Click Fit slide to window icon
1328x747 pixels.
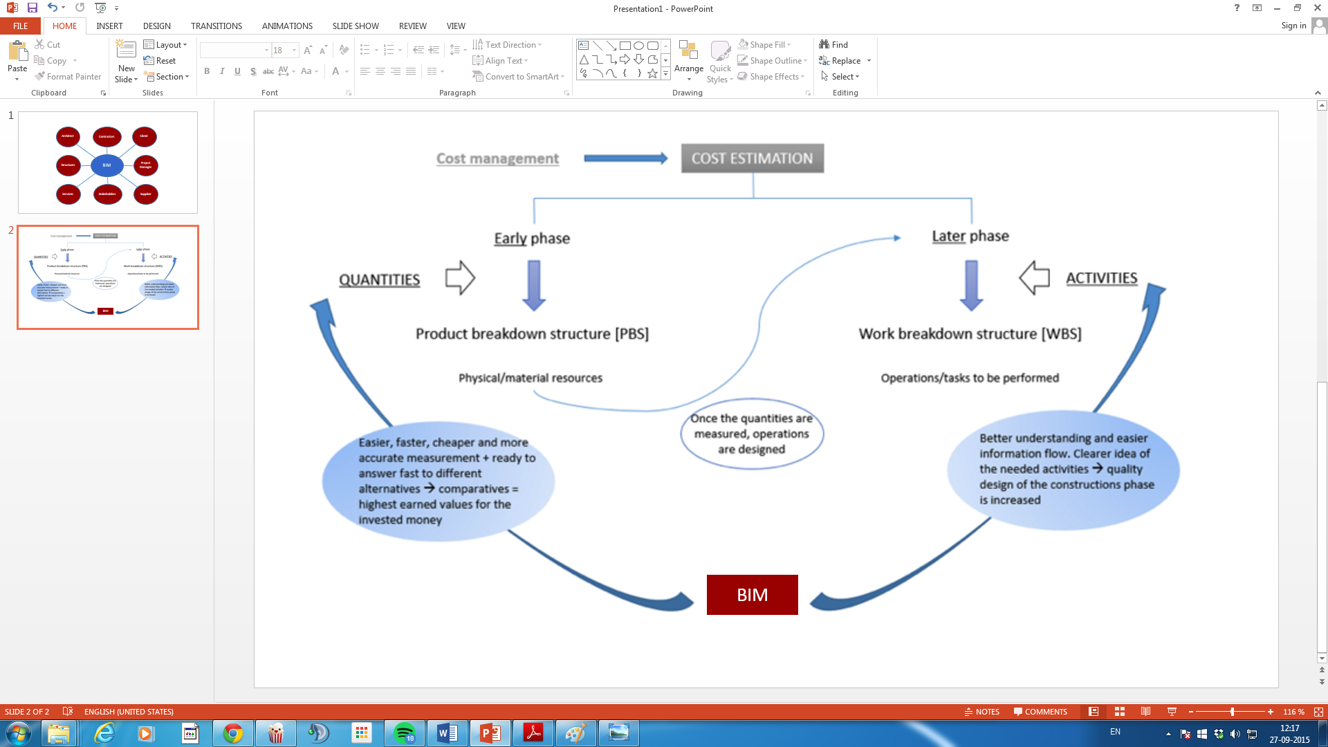click(x=1318, y=712)
